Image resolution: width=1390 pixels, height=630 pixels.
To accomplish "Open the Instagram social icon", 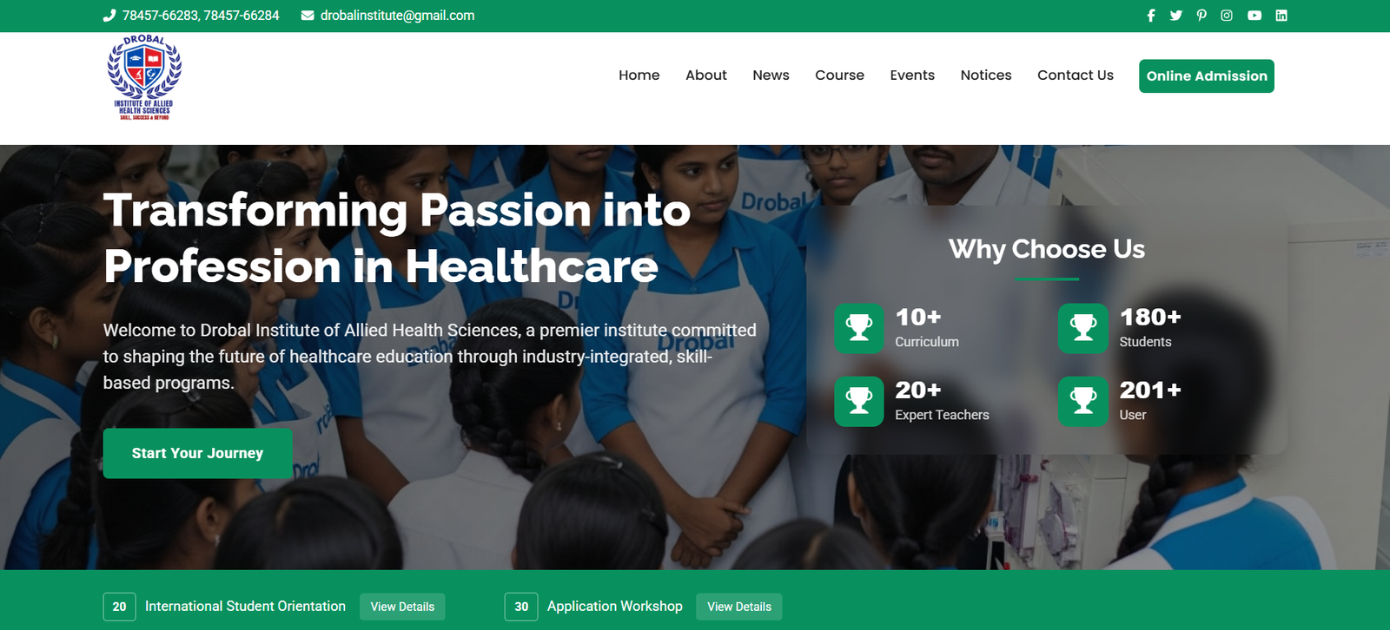I will pyautogui.click(x=1227, y=16).
